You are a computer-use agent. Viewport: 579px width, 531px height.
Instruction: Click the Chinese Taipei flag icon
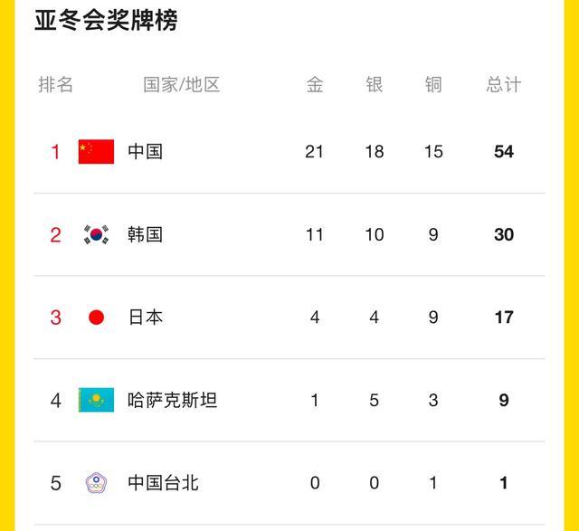[x=96, y=483]
